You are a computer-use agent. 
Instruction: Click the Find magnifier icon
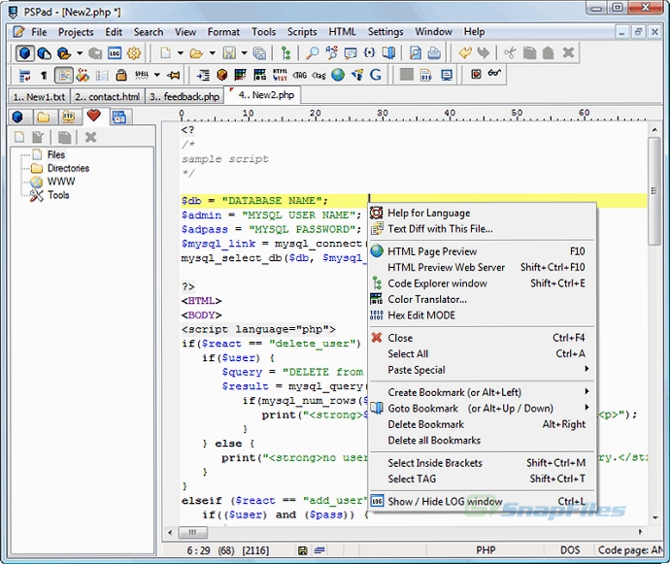click(x=313, y=53)
